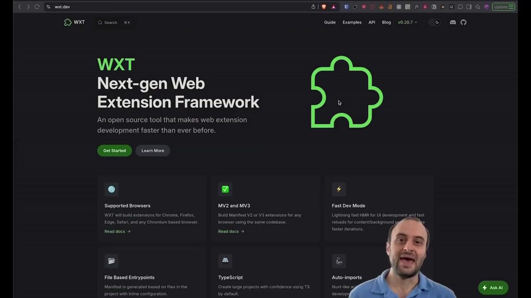The height and width of the screenshot is (298, 531).
Task: Click the share icon in address bar
Action: [x=313, y=7]
